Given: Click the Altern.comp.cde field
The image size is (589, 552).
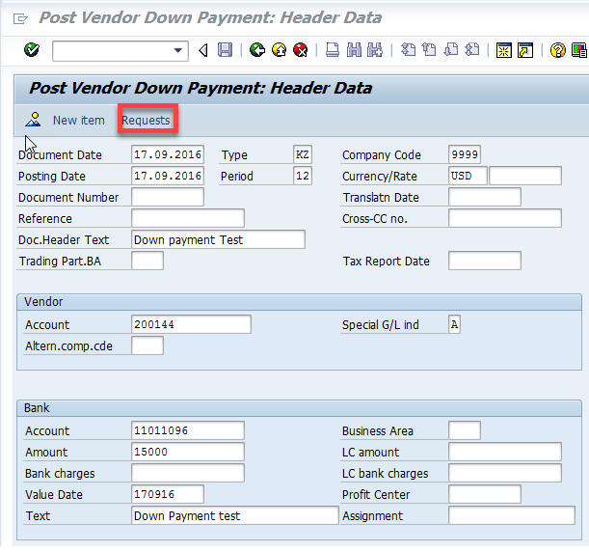Looking at the screenshot, I should [x=147, y=345].
